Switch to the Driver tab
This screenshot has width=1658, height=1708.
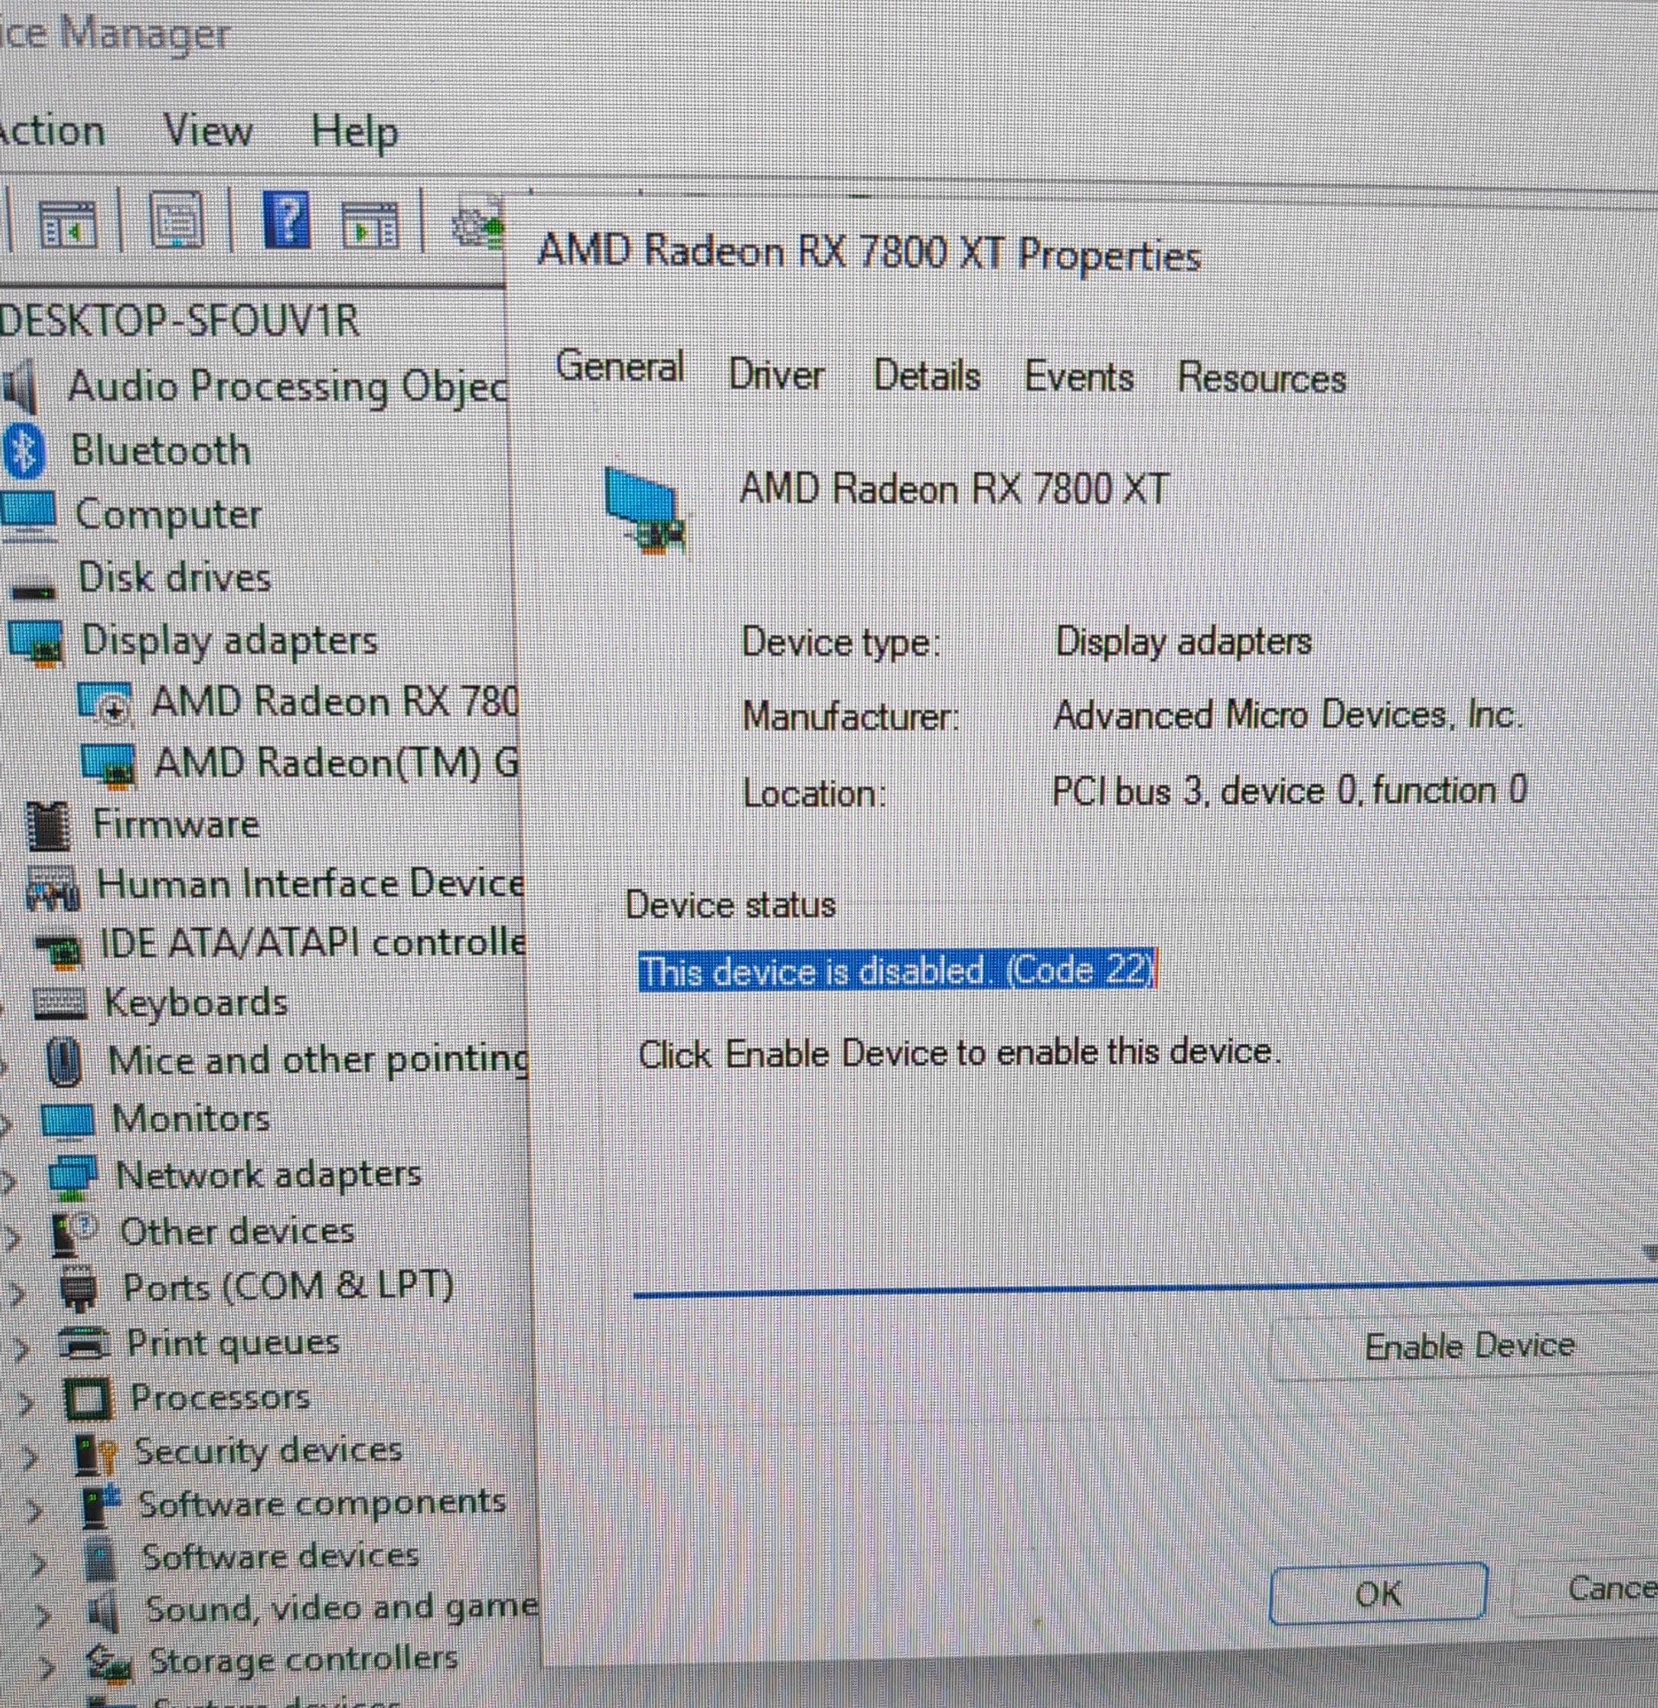click(776, 375)
